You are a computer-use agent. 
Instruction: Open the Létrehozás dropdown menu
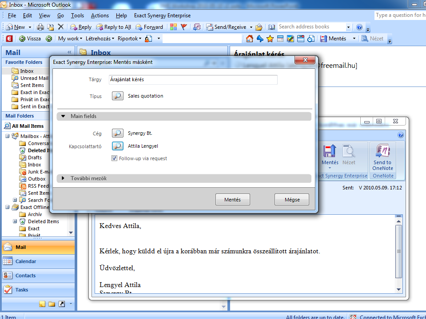tap(100, 39)
